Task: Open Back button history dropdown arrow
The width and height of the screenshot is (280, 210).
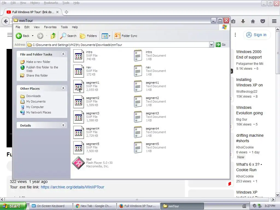Action: 33,36
